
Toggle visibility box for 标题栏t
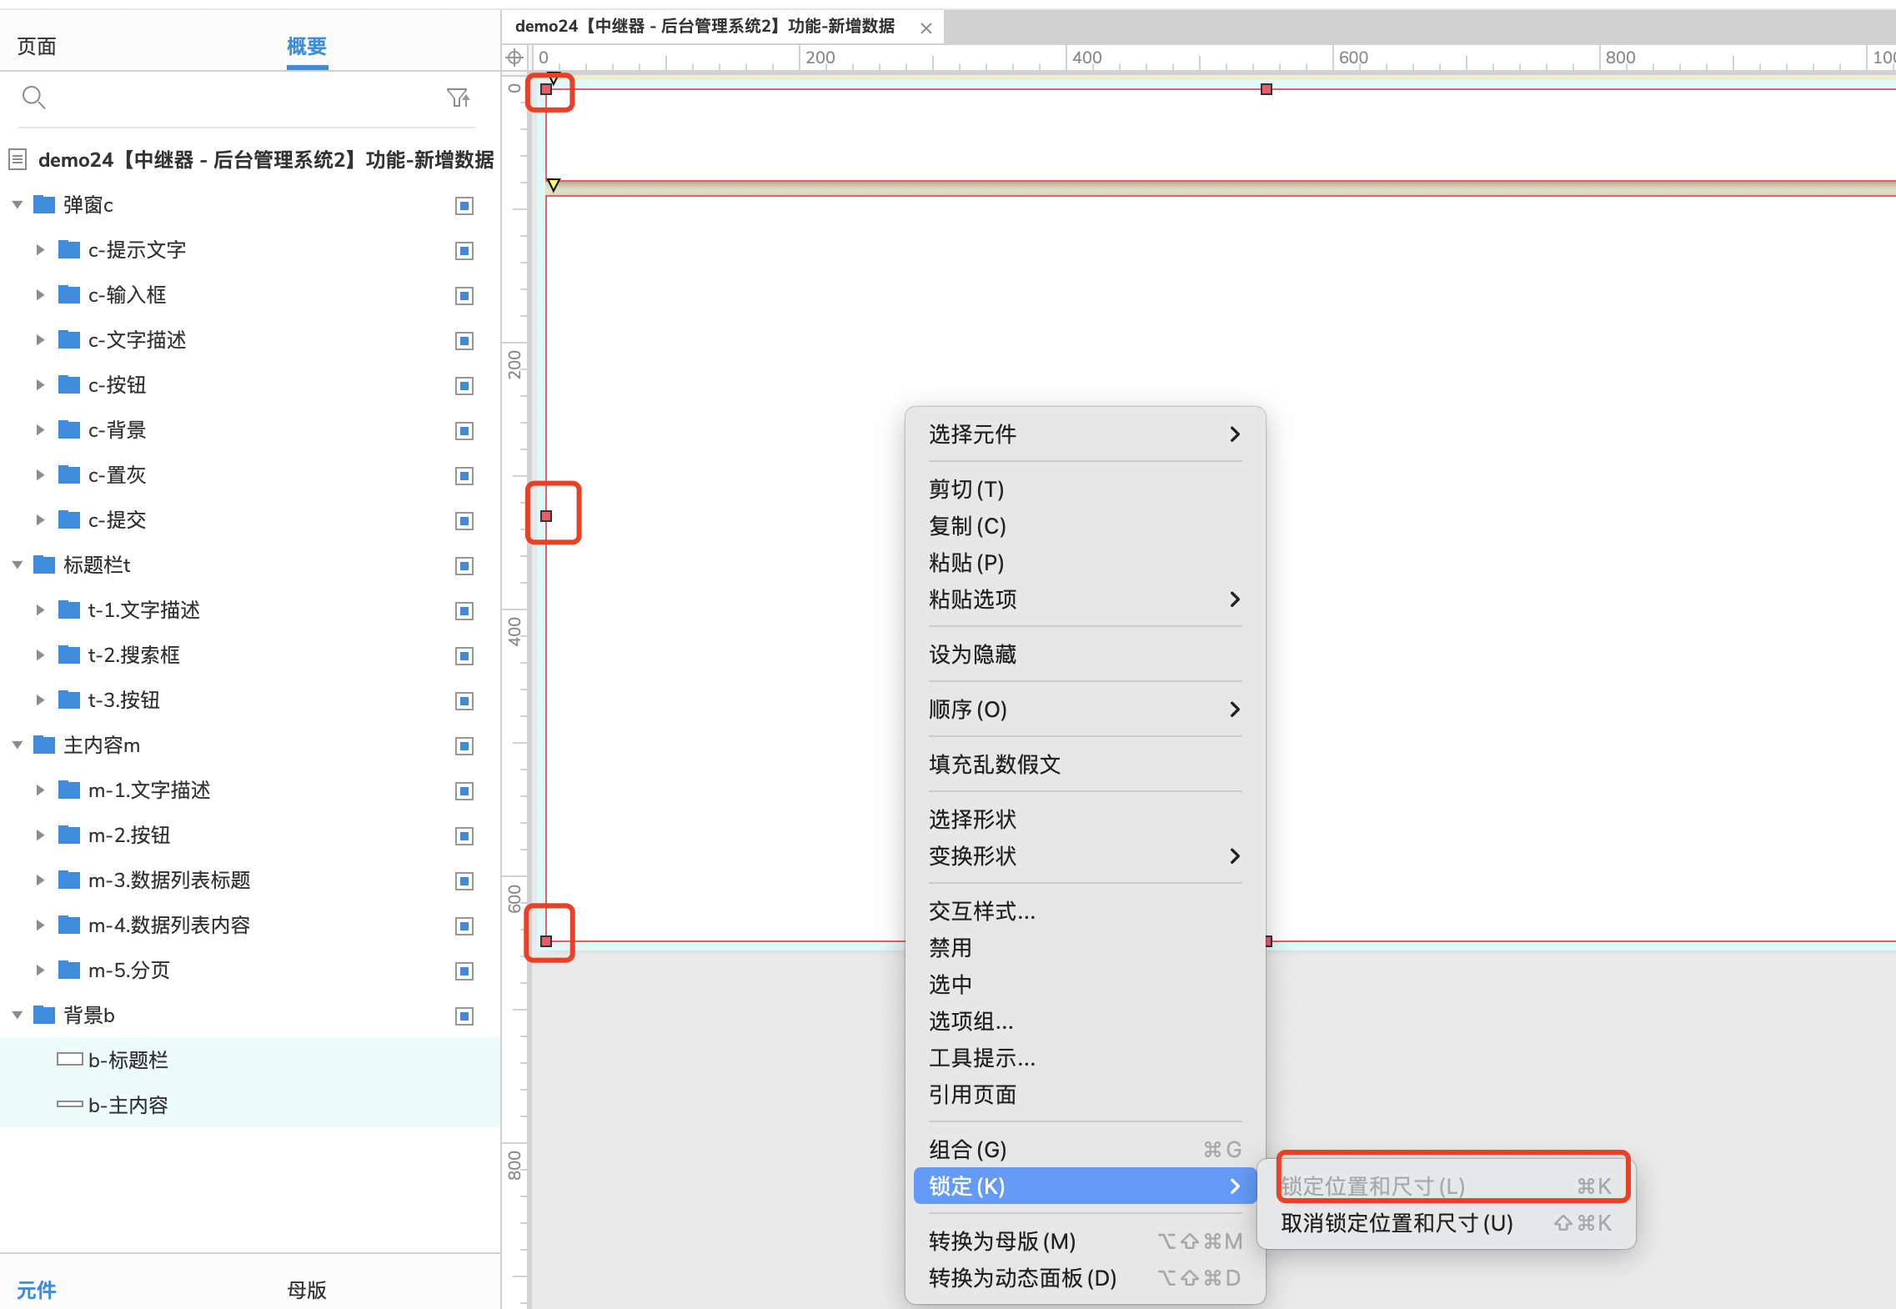click(x=464, y=566)
